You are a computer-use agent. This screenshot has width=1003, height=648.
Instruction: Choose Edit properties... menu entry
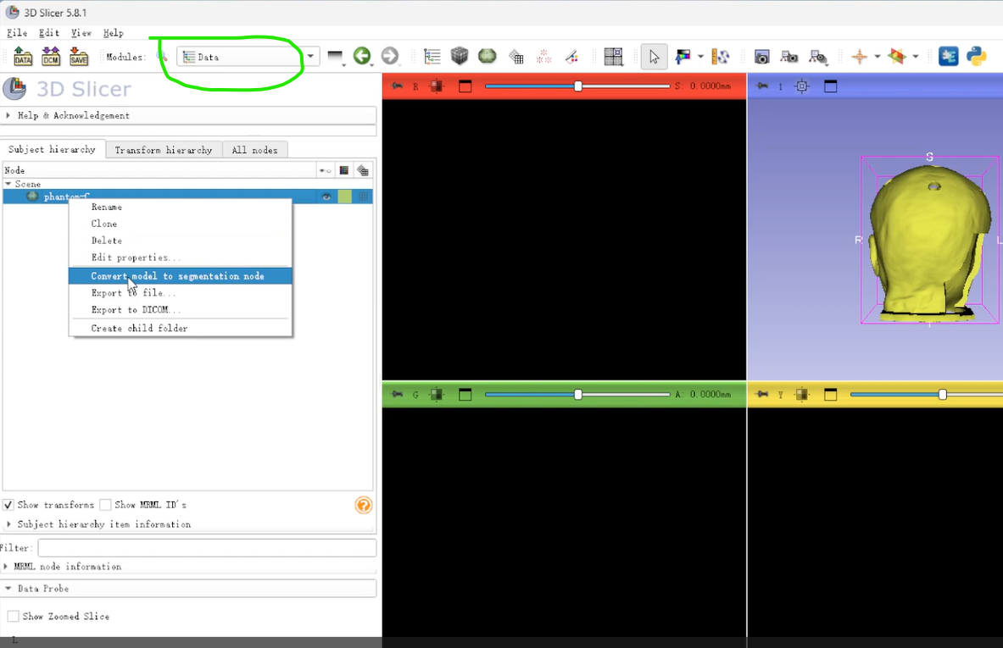(x=181, y=258)
